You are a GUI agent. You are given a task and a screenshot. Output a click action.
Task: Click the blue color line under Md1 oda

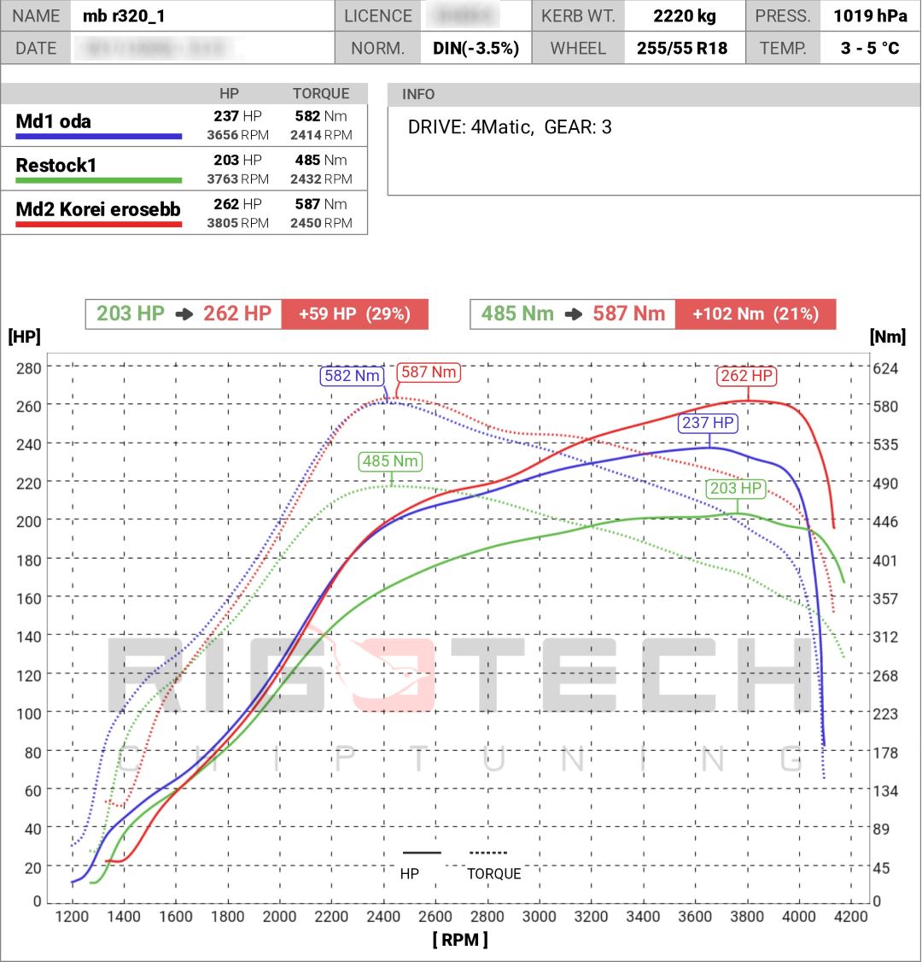[x=99, y=136]
